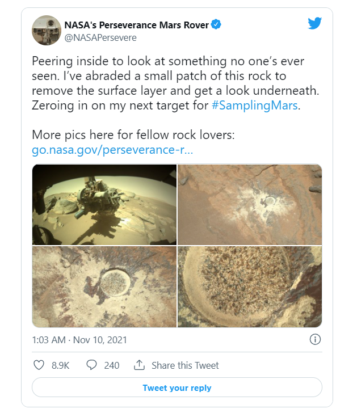353x413 pixels.
Task: Click the 240 replies count
Action: [112, 365]
